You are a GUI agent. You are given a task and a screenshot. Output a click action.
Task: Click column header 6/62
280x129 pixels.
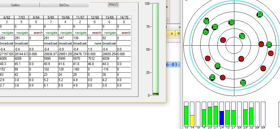(7, 17)
